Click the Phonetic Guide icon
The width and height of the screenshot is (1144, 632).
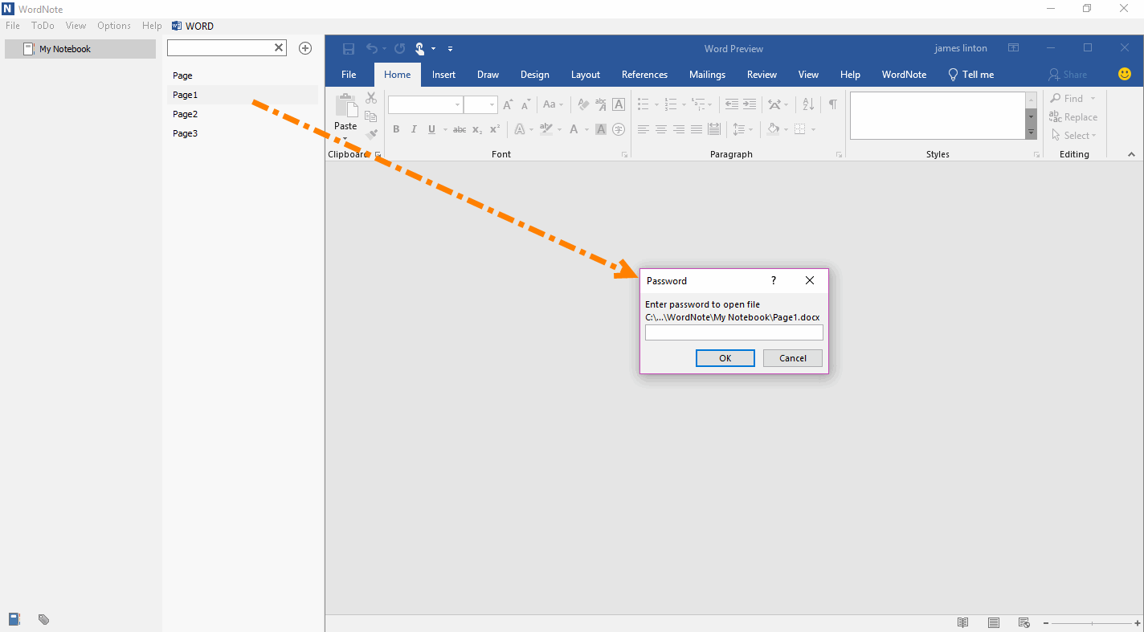601,104
